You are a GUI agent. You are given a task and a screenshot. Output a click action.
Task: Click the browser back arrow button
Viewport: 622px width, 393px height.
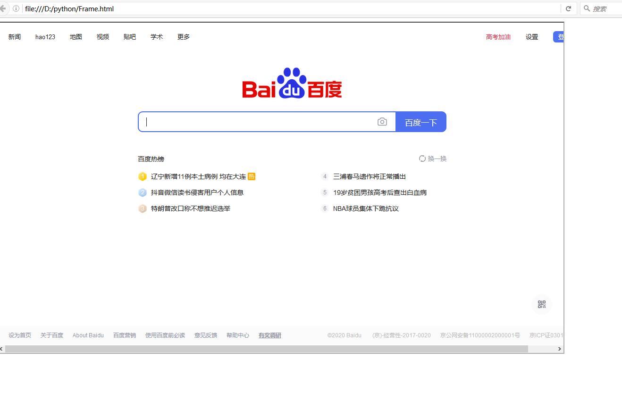2,8
